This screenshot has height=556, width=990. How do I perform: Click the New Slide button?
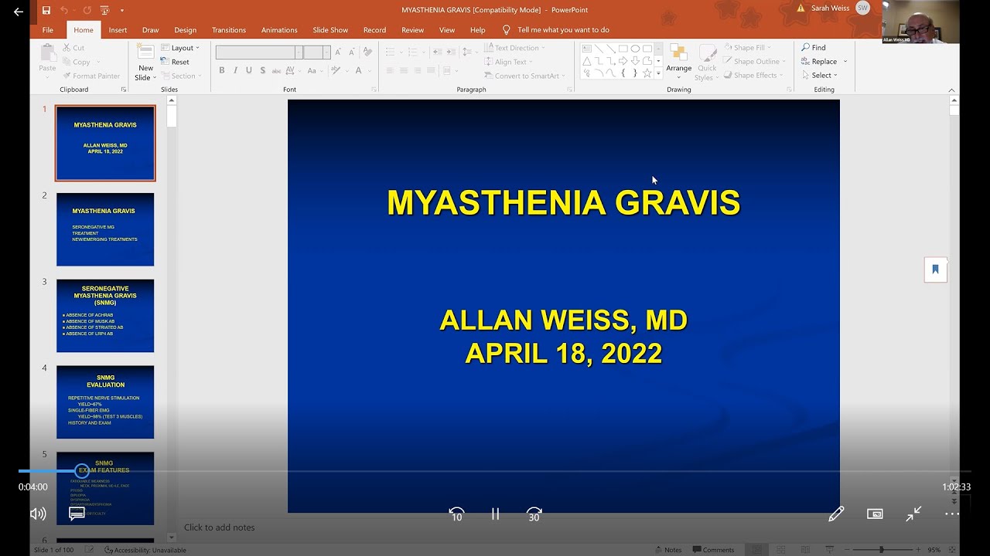point(145,62)
